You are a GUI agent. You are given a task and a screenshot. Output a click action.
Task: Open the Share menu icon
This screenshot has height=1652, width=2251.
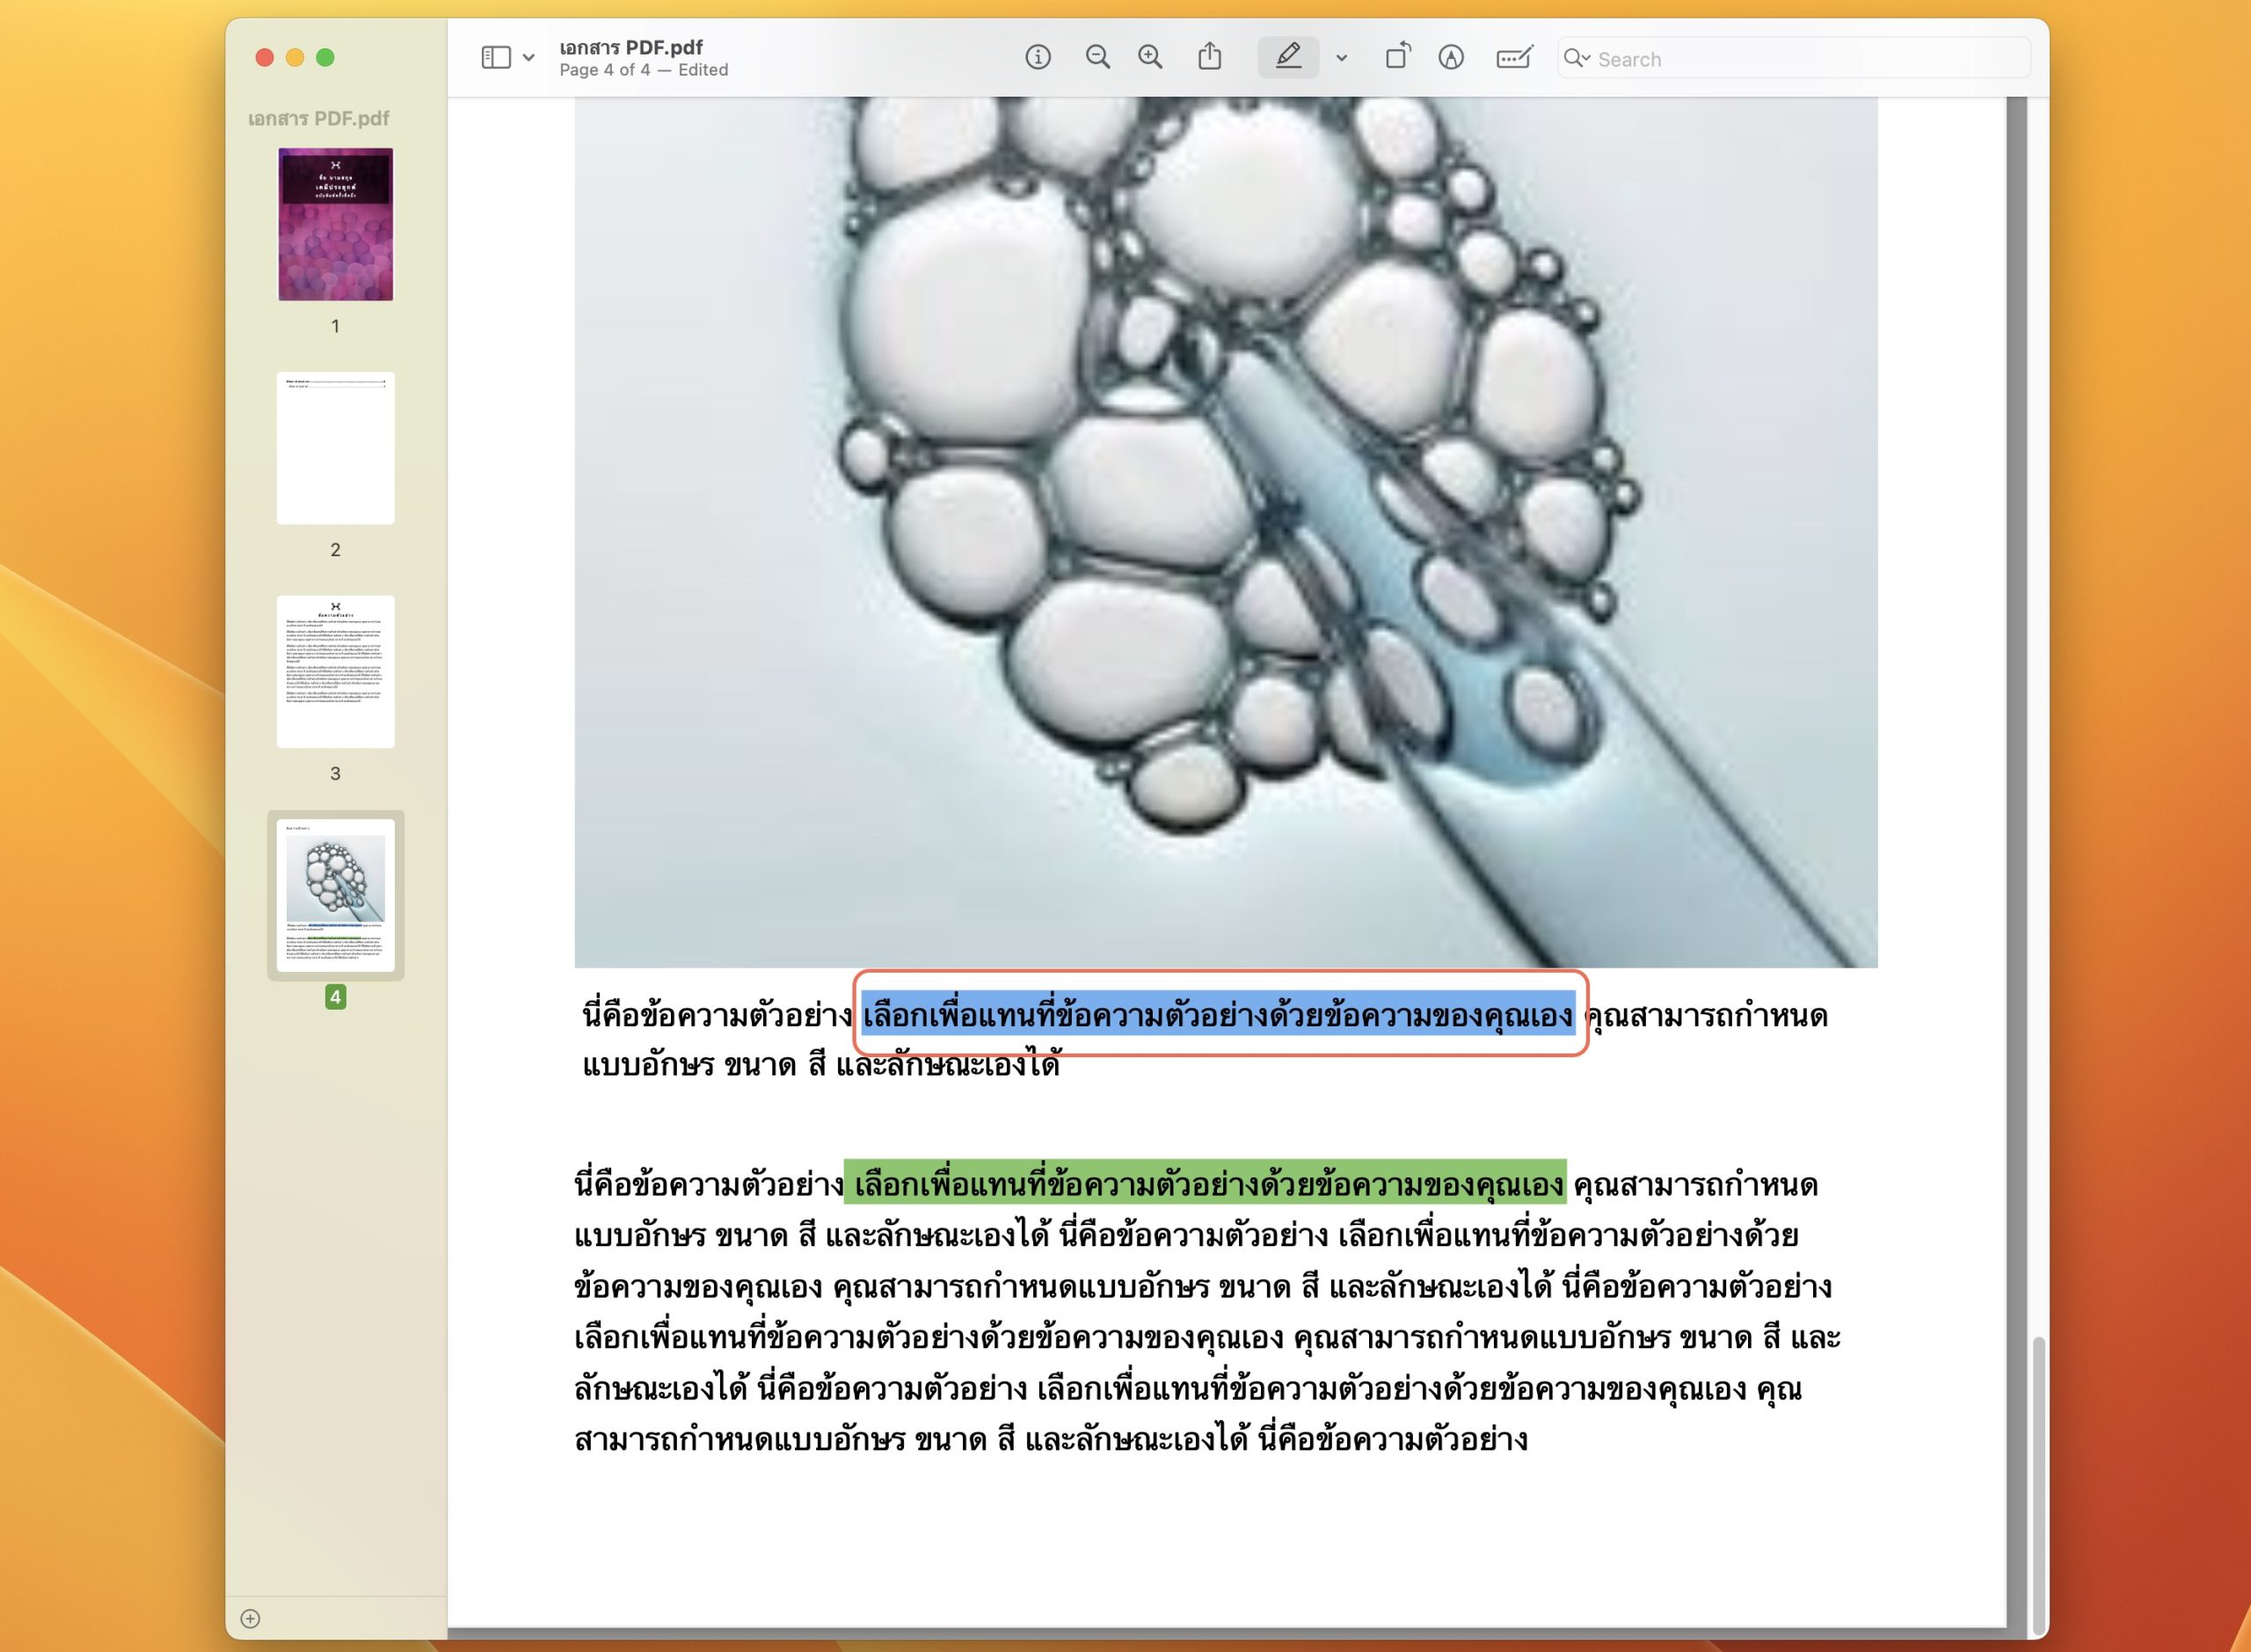tap(1210, 57)
